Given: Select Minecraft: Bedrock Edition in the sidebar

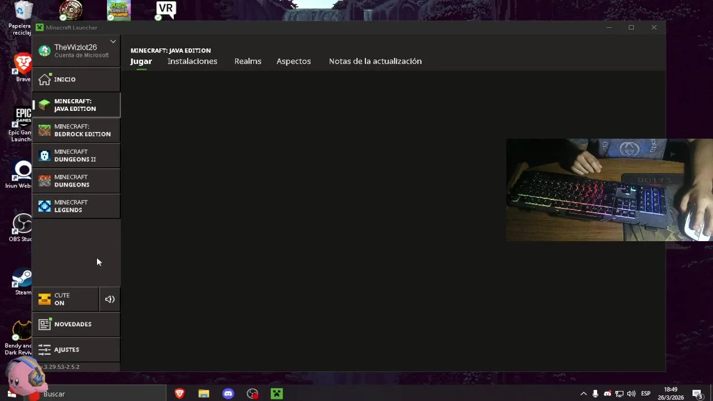Looking at the screenshot, I should click(76, 130).
